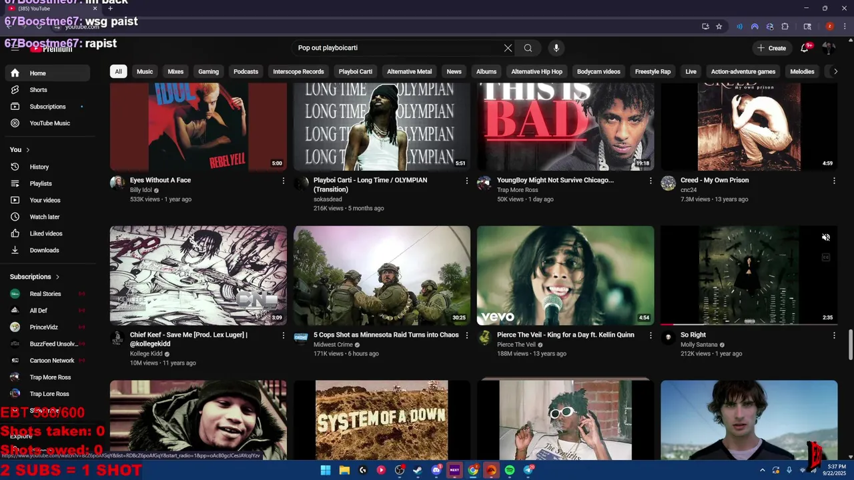The image size is (854, 480).
Task: Click the Create button
Action: tap(771, 48)
